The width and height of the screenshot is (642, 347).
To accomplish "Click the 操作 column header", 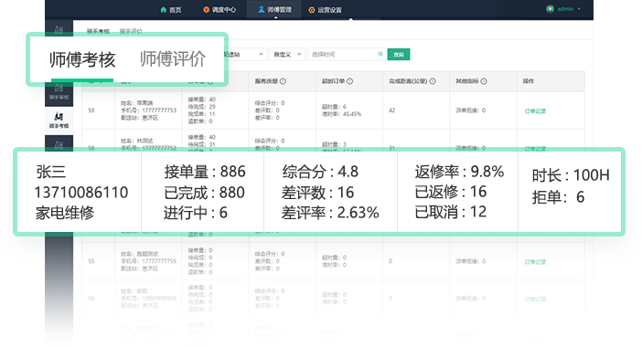I will pos(529,81).
